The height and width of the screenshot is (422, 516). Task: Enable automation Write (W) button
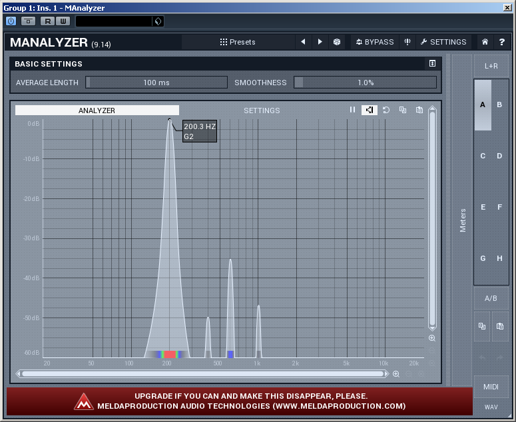pos(63,21)
